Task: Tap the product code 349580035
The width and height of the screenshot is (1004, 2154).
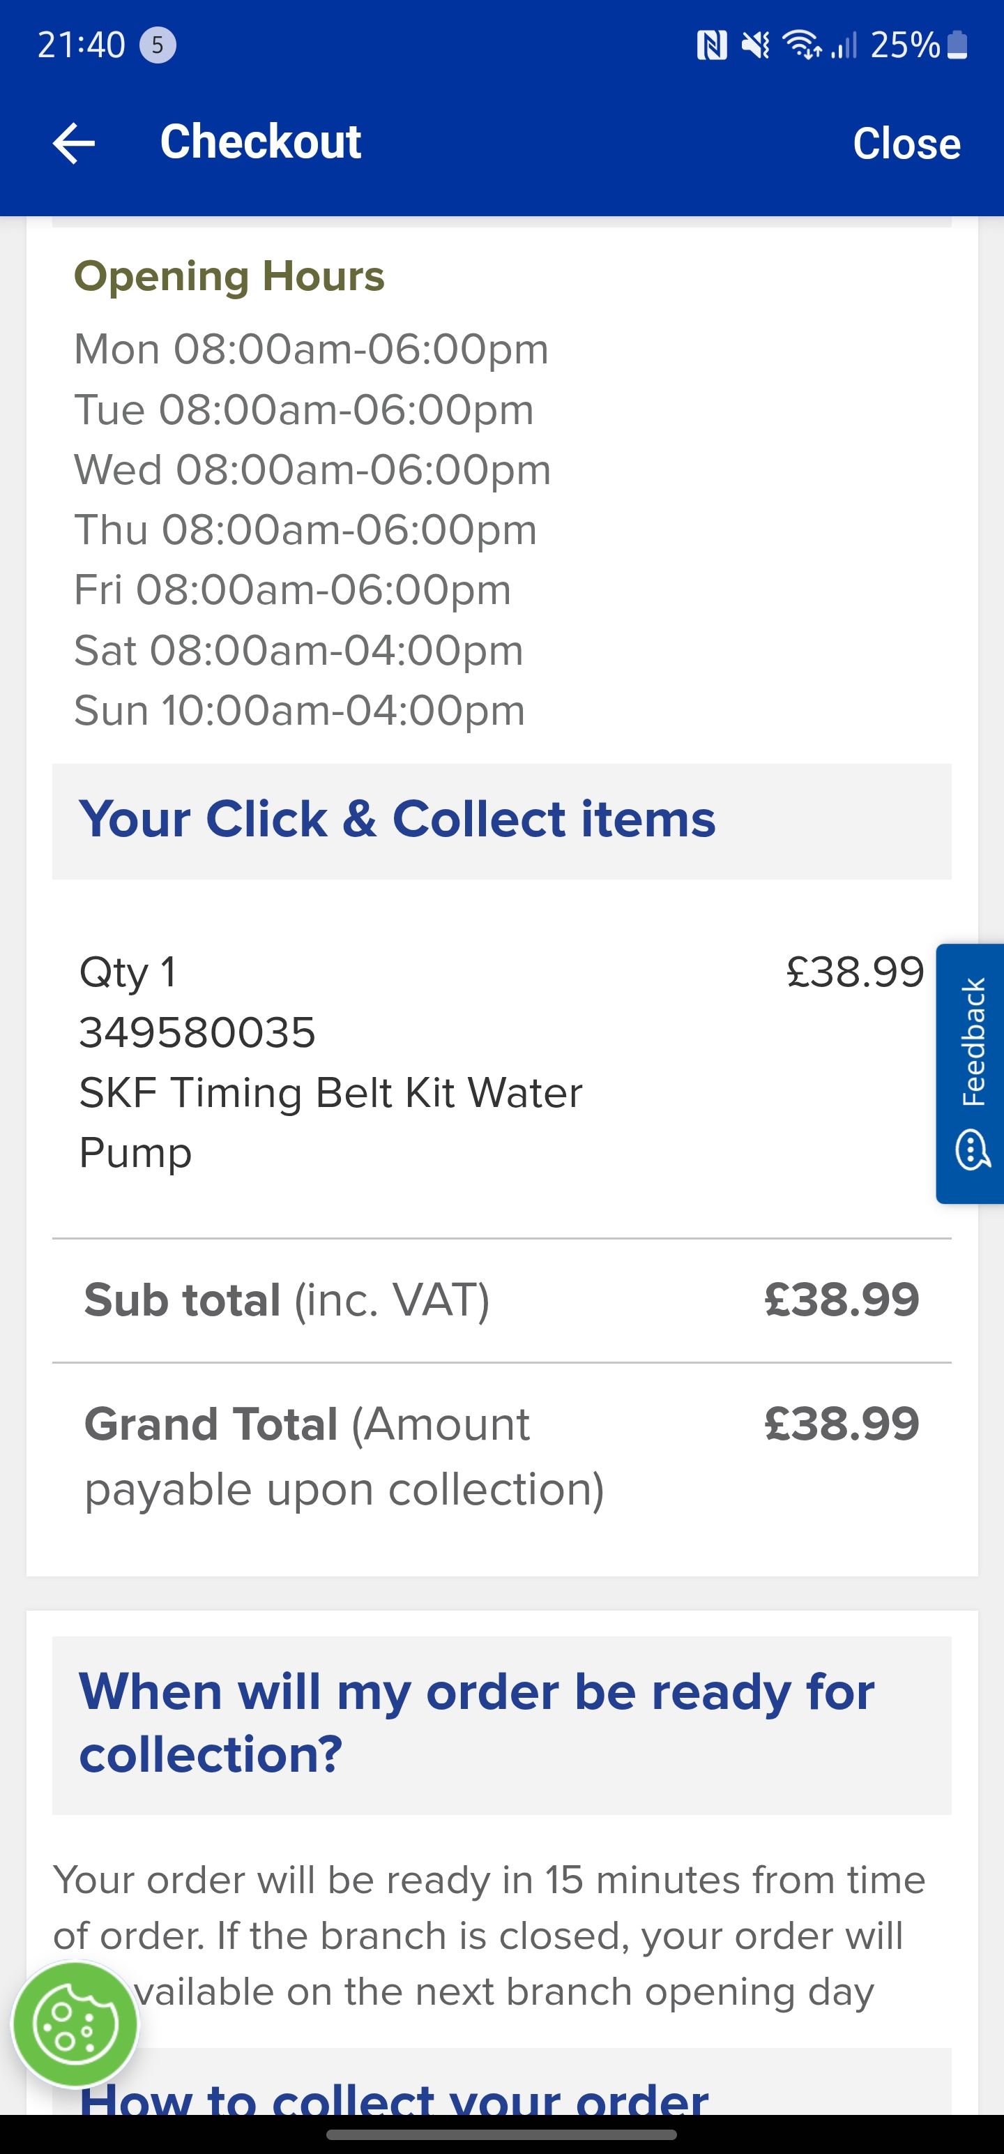Action: 197,1032
